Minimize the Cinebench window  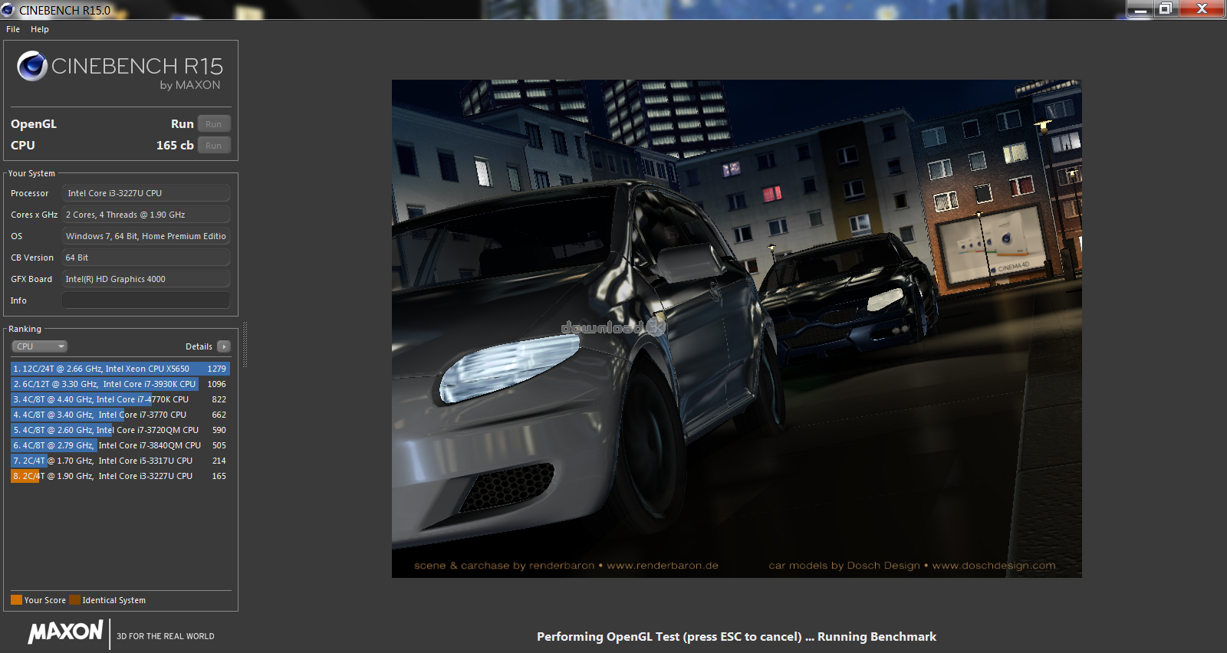click(1140, 9)
